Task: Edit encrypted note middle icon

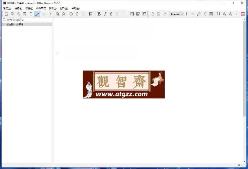Action: tap(159, 14)
